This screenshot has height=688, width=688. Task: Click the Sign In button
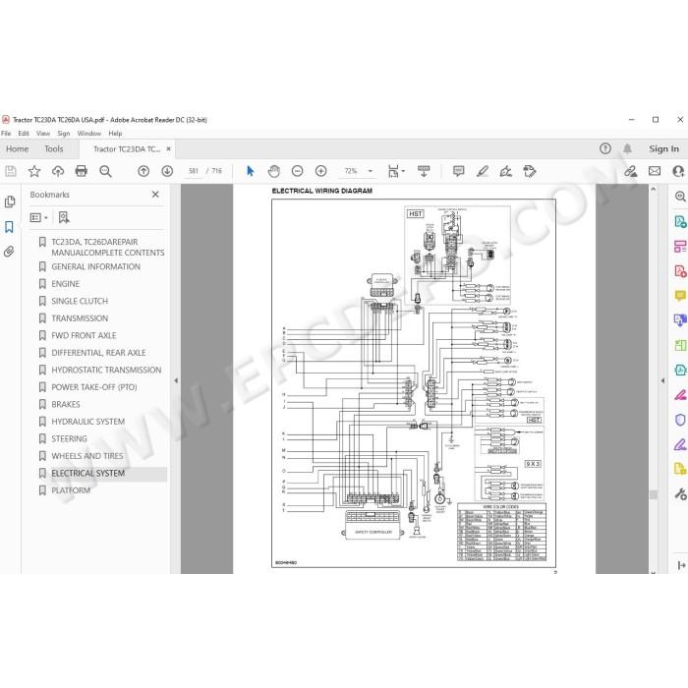pyautogui.click(x=663, y=148)
